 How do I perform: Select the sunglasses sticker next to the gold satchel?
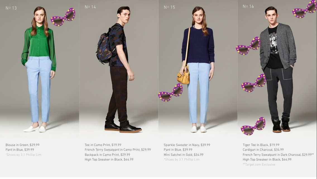pyautogui.click(x=170, y=93)
